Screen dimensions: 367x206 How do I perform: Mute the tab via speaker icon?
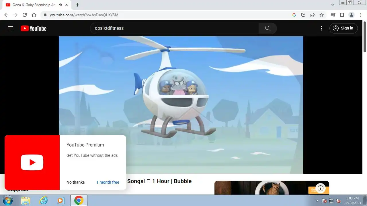(60, 5)
